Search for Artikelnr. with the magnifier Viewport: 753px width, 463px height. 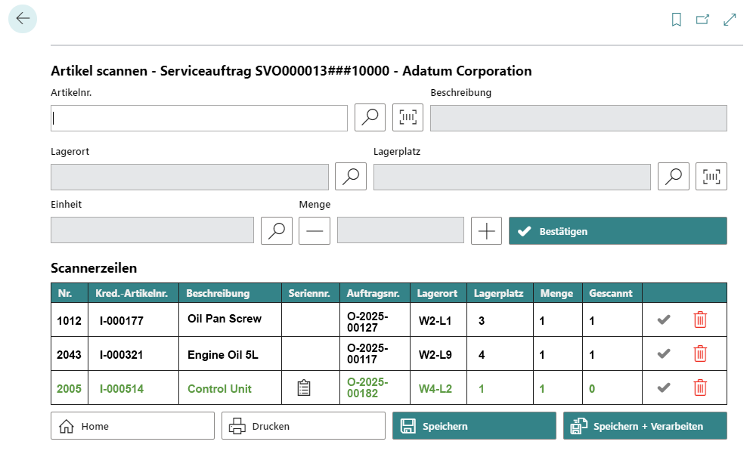370,118
